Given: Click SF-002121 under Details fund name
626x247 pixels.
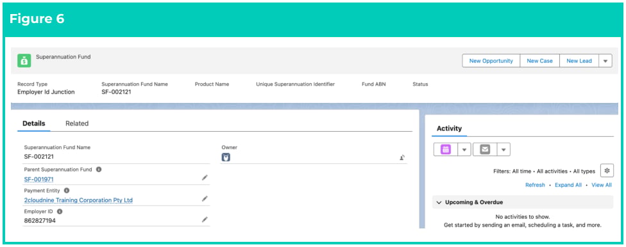Looking at the screenshot, I should [x=38, y=157].
